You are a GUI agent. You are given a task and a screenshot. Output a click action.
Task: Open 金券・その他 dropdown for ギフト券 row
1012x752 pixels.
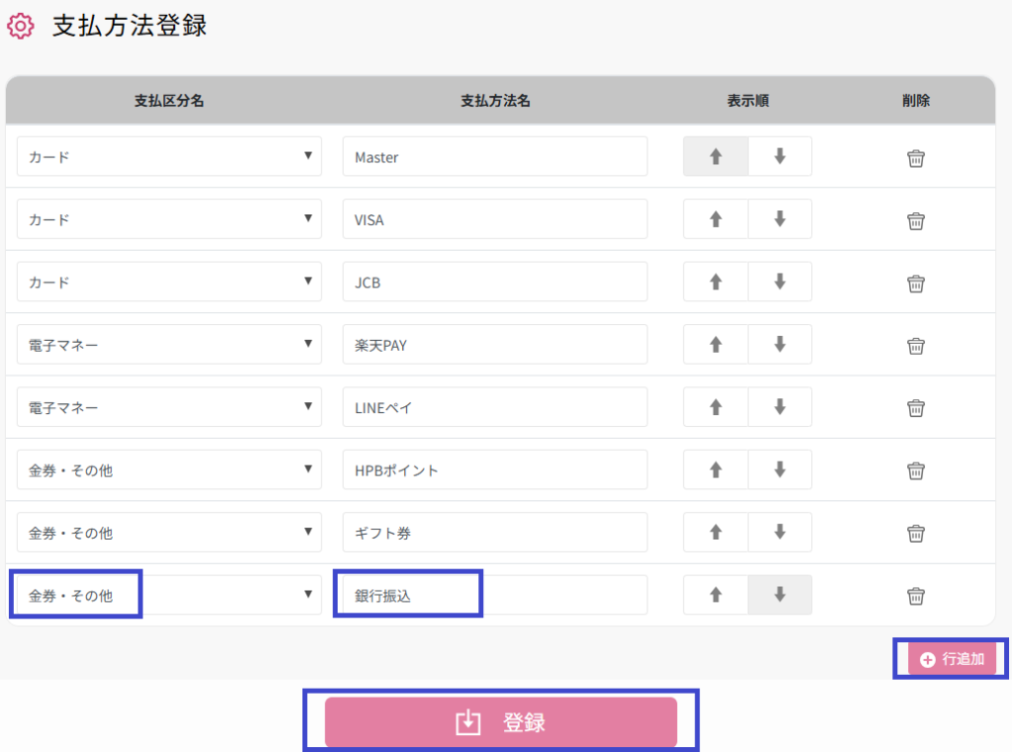tap(169, 533)
